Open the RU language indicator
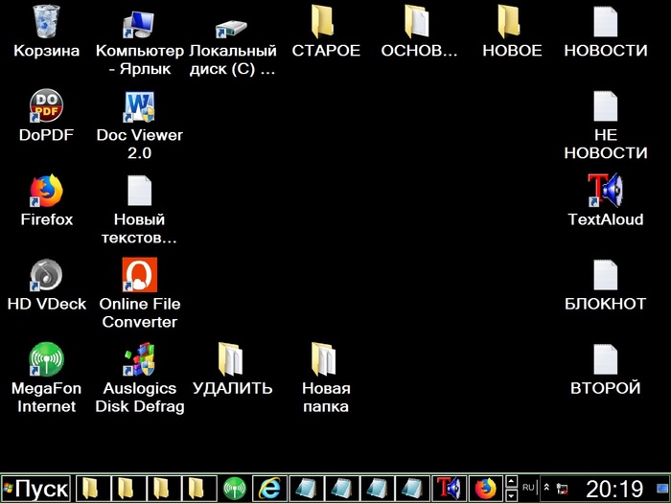This screenshot has width=671, height=503. tap(528, 487)
